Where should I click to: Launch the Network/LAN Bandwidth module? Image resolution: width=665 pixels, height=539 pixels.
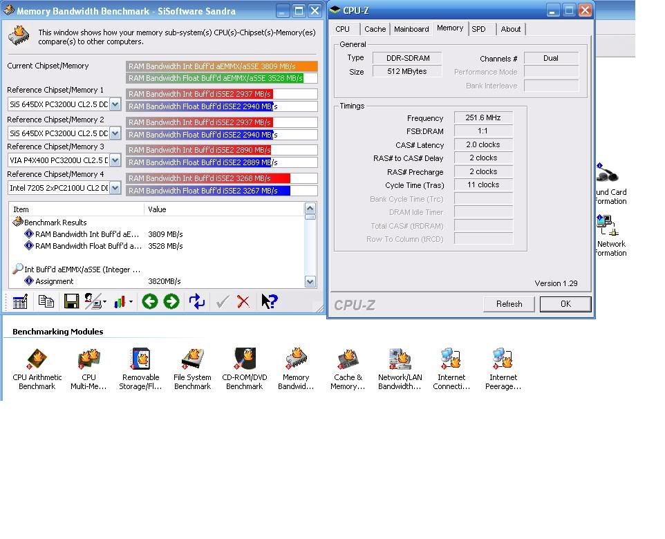pos(400,369)
